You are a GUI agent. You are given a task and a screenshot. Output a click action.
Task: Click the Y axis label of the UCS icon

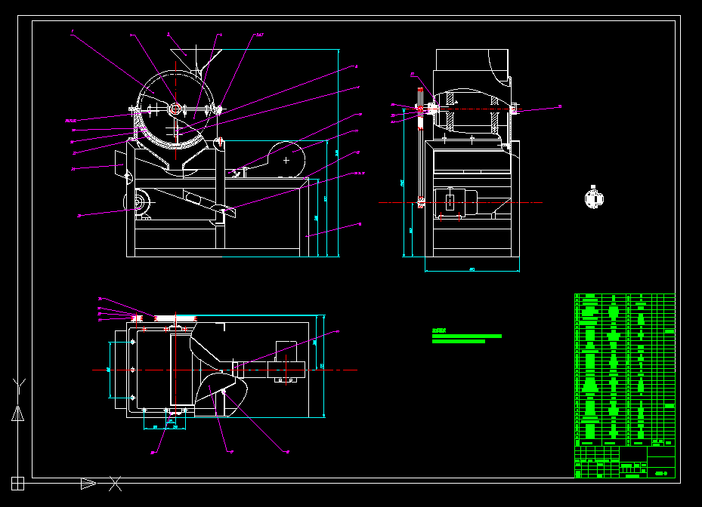[19, 386]
